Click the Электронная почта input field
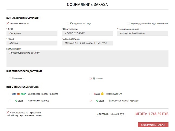The height and width of the screenshot is (131, 175). click(x=142, y=33)
